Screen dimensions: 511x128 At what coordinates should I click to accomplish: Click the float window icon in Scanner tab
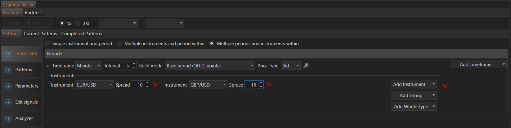(25, 5)
